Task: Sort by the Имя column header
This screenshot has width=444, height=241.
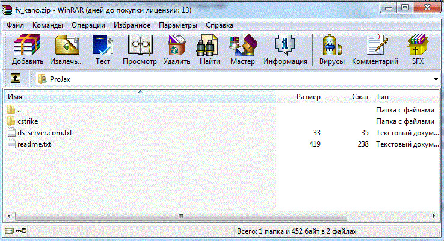Action: [140, 96]
